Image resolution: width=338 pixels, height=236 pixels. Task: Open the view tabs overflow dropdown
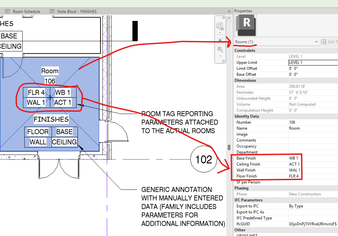coord(229,11)
